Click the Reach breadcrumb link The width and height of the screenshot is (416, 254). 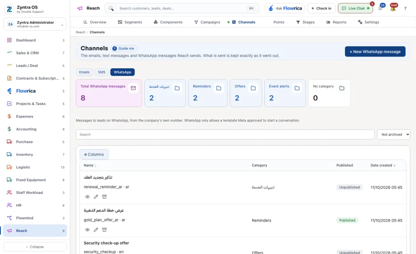pos(81,32)
